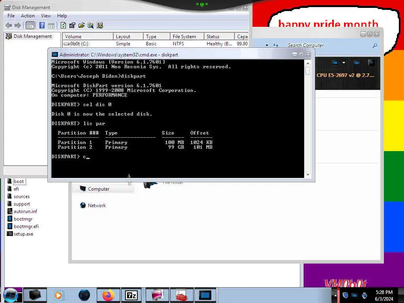Open the Help menu in Disk Management
Screen dimensions: 404x303
click(x=62, y=16)
